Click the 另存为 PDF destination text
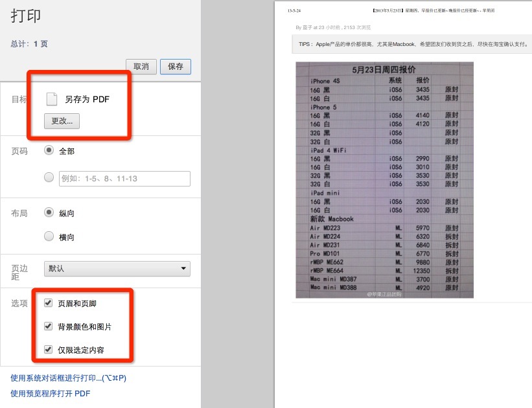This screenshot has width=532, height=408. [x=87, y=99]
